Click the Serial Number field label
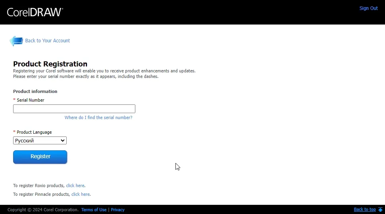The image size is (385, 214). click(30, 100)
